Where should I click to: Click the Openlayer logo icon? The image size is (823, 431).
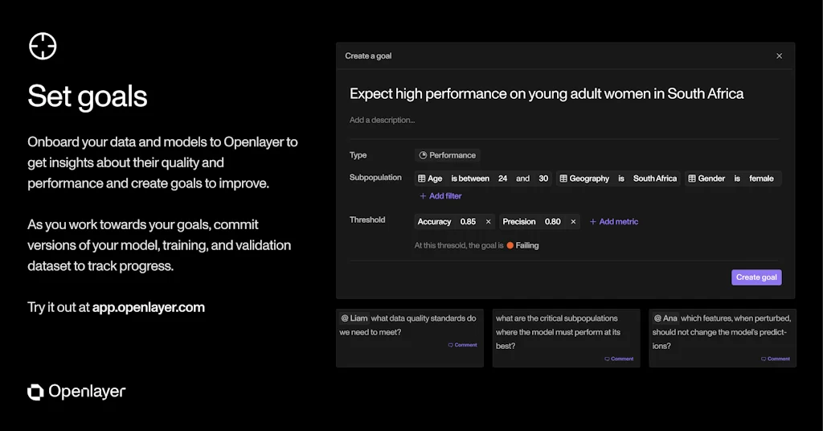pos(35,392)
